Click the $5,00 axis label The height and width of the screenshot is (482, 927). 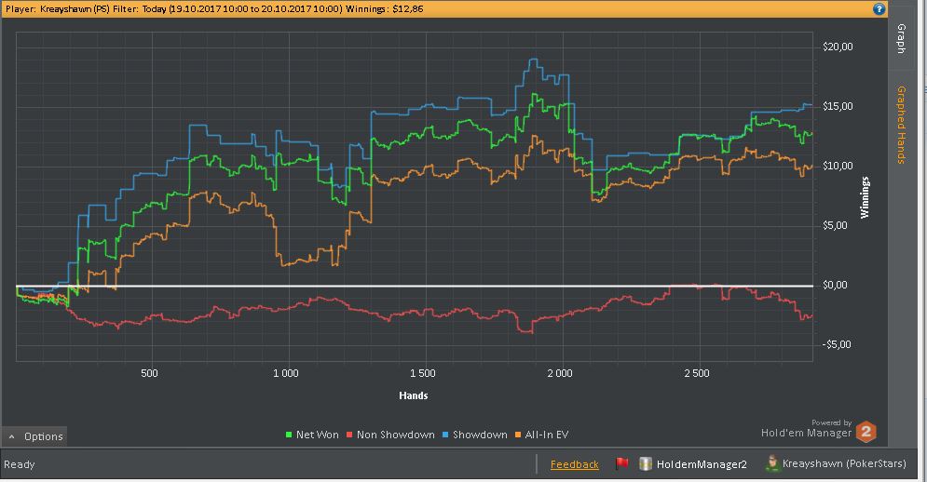click(835, 225)
